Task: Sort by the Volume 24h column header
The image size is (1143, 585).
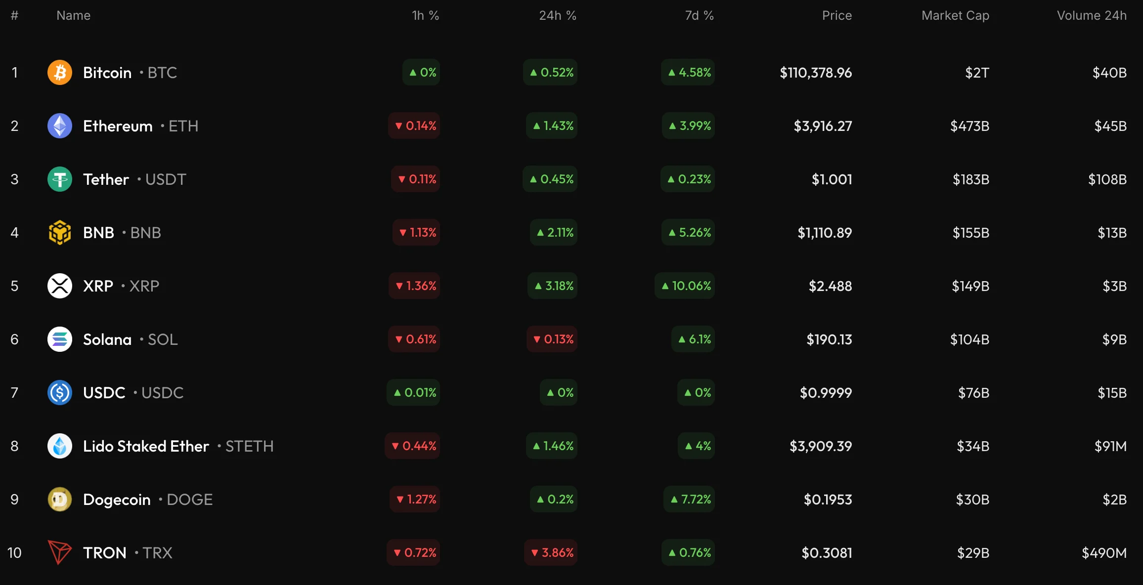Action: pos(1092,16)
